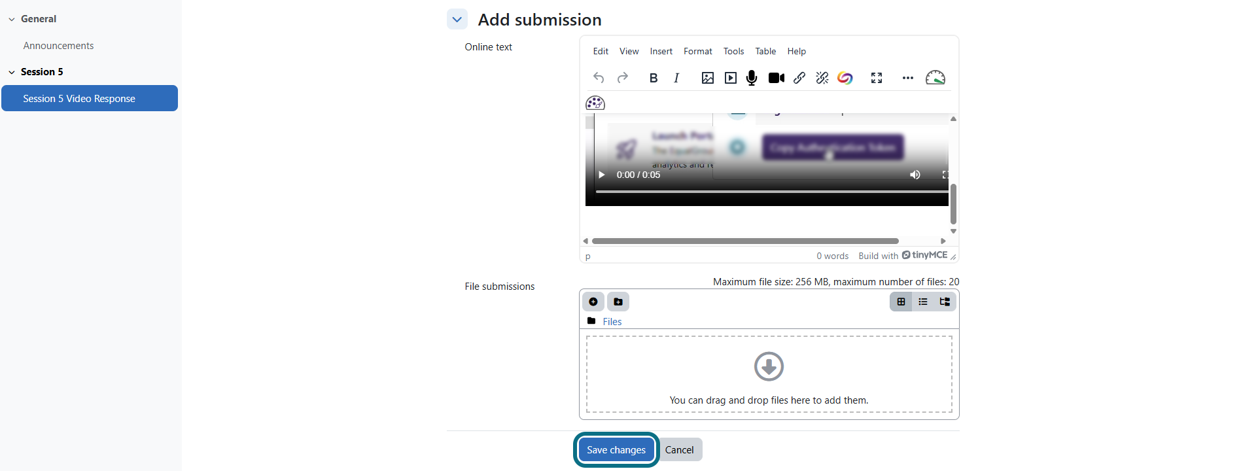The height and width of the screenshot is (471, 1241).
Task: Display files in list detail view
Action: (x=923, y=302)
